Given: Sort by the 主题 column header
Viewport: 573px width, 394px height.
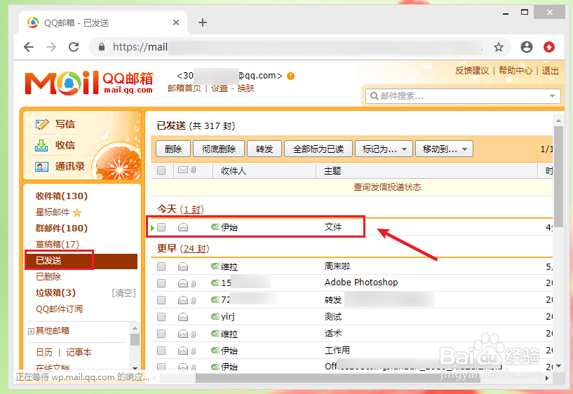Looking at the screenshot, I should pos(332,171).
